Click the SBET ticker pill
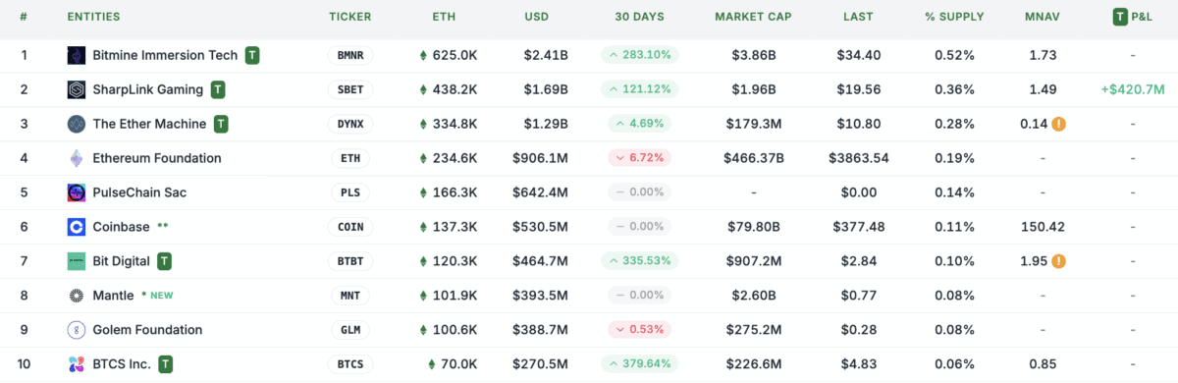Viewport: 1178px width, 383px height. [350, 89]
